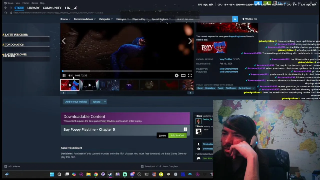The height and width of the screenshot is (180, 320).
Task: Select the first trailer thumbnail with Huggy
Action: pos(70,85)
